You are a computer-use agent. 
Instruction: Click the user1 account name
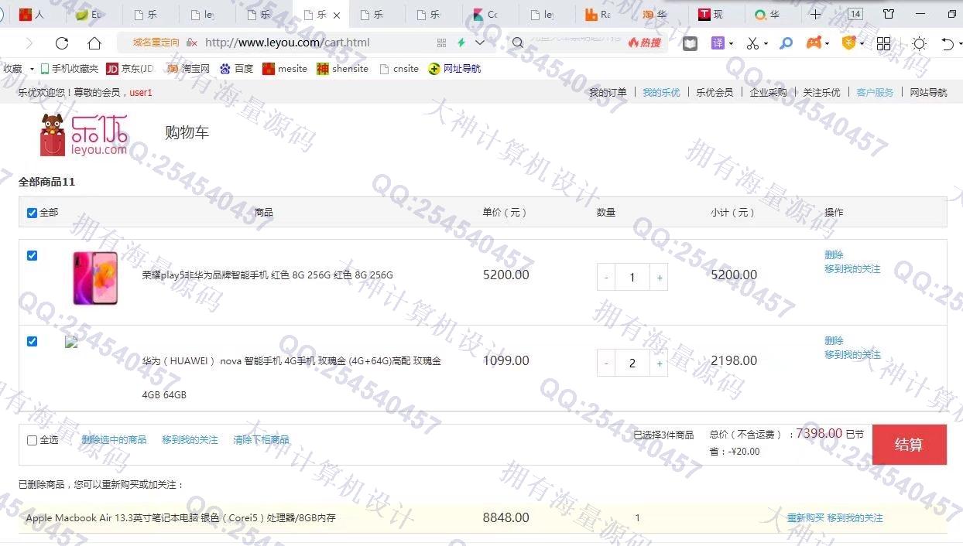[141, 93]
